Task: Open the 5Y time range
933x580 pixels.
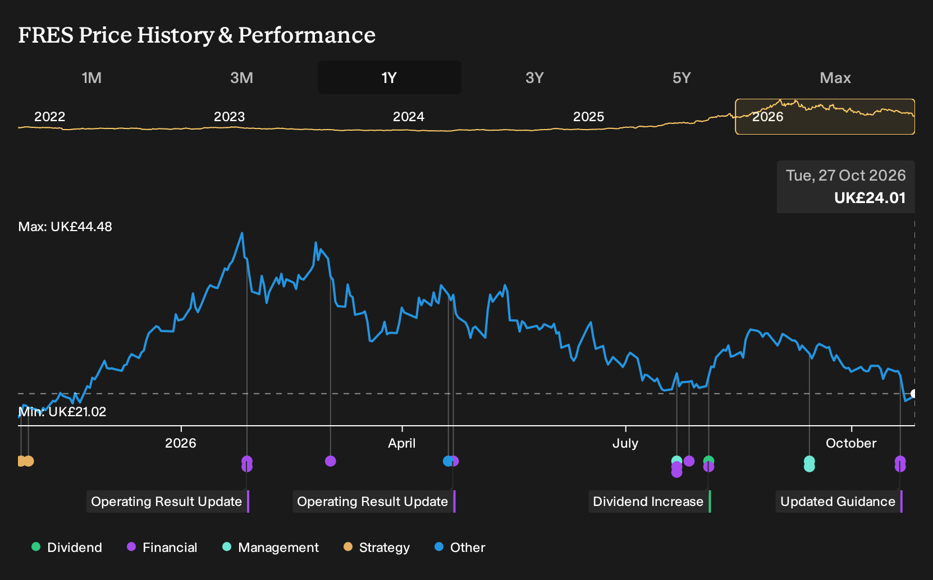Action: (x=682, y=77)
